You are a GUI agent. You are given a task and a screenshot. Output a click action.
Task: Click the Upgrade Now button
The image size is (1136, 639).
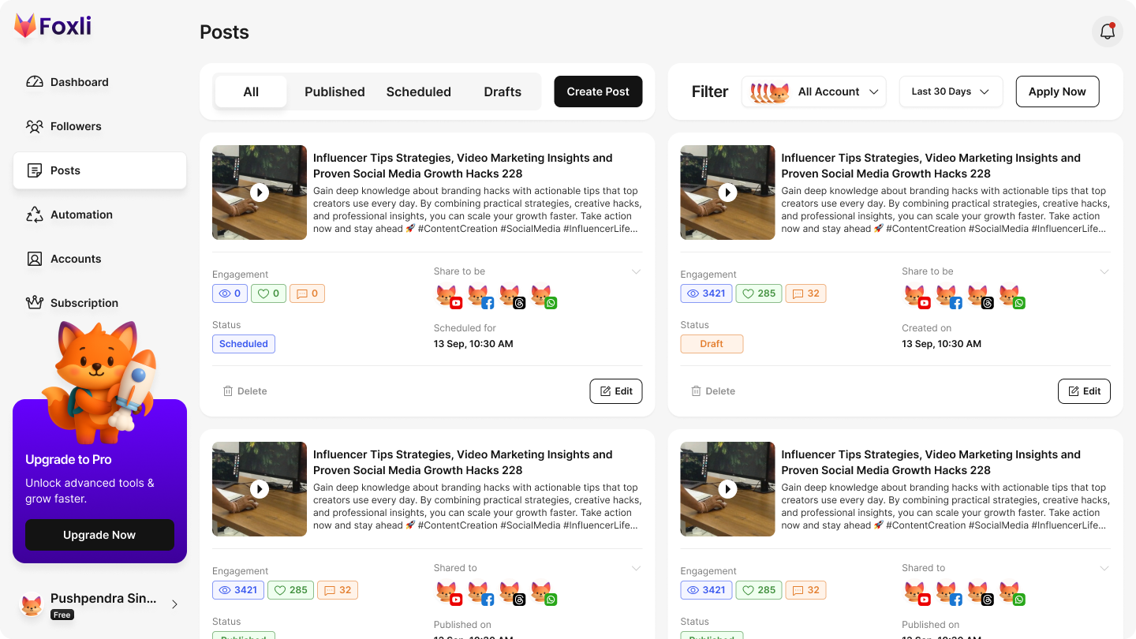[x=99, y=535]
